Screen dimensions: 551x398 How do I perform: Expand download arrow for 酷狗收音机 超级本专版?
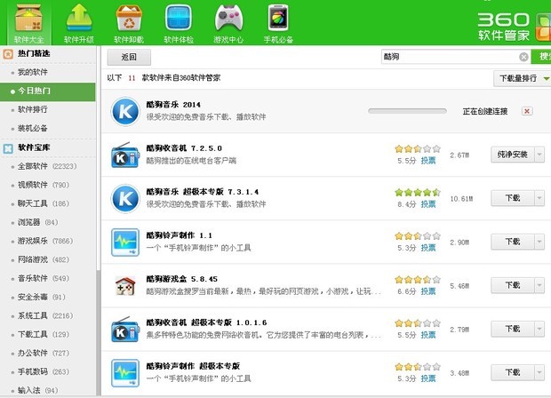pyautogui.click(x=539, y=329)
